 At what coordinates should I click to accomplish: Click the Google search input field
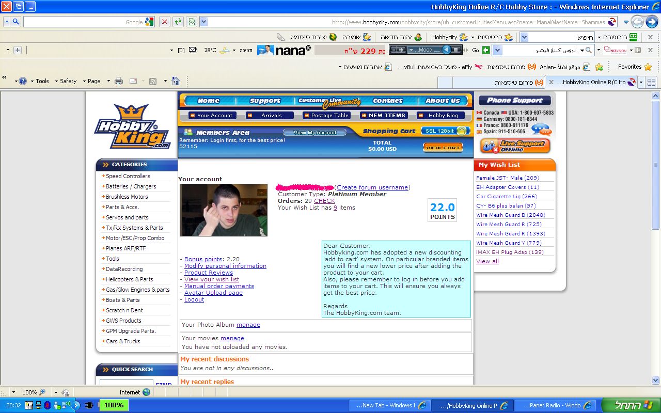(89, 22)
